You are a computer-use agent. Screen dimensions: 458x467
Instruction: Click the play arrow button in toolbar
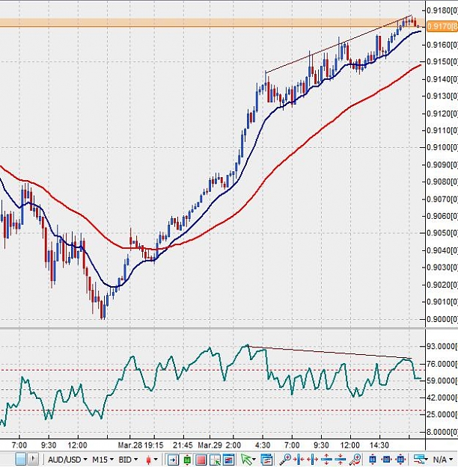(x=33, y=460)
